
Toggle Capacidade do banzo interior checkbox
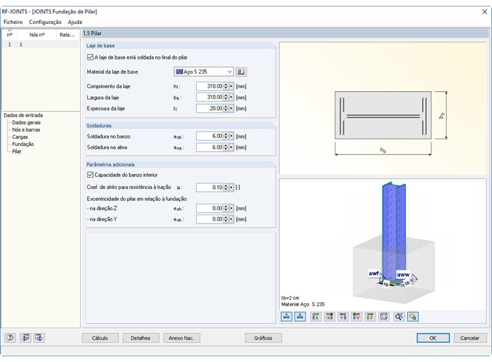(x=91, y=175)
